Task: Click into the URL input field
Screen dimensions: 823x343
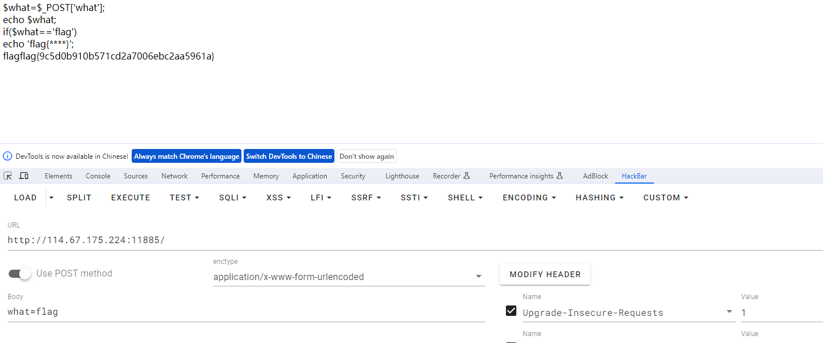Action: click(x=404, y=240)
